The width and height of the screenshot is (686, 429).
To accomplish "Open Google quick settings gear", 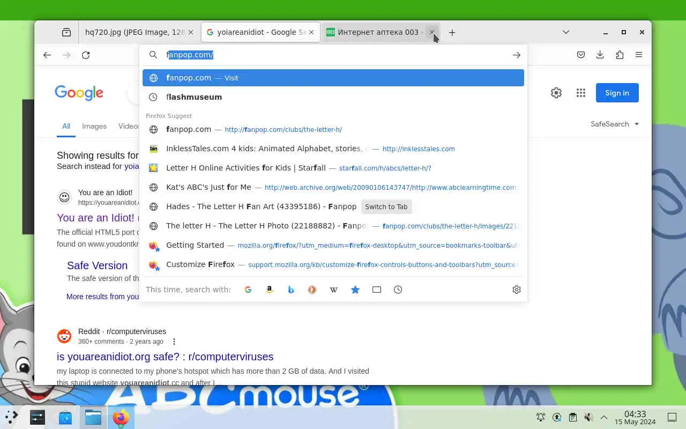I will click(x=556, y=93).
